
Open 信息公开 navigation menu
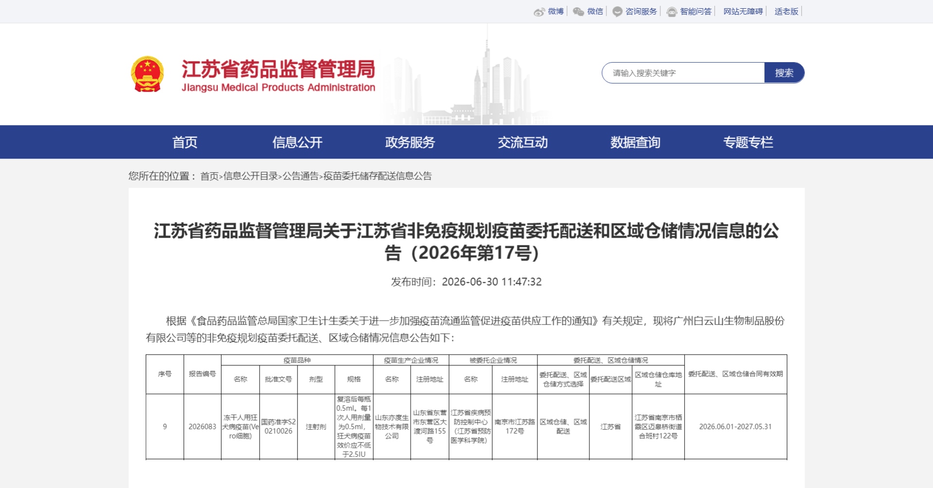click(x=297, y=142)
